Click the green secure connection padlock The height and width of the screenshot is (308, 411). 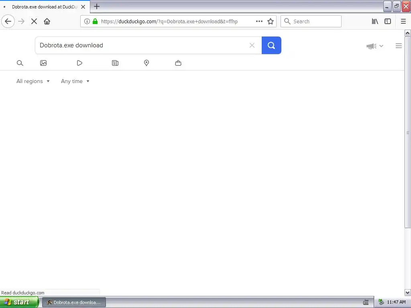pos(95,21)
